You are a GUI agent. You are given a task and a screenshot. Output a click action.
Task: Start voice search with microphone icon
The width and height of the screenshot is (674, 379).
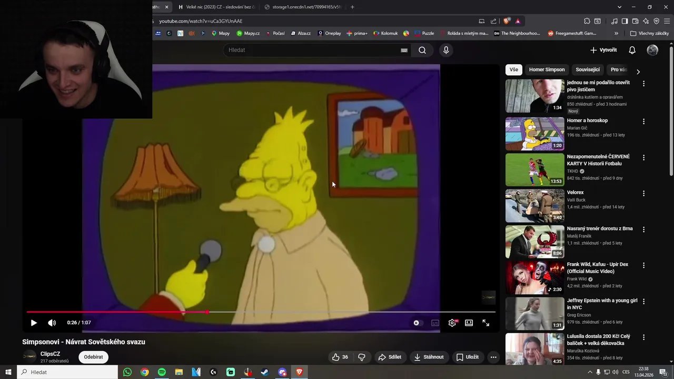coord(446,50)
